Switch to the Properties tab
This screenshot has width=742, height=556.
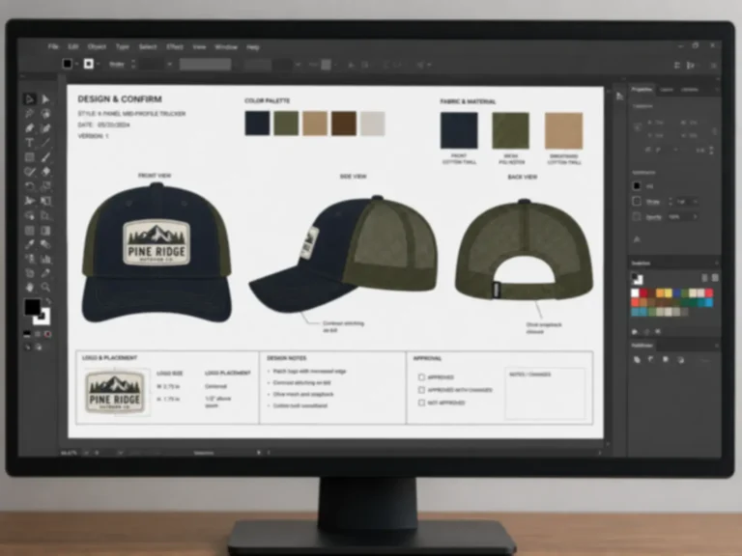(642, 90)
